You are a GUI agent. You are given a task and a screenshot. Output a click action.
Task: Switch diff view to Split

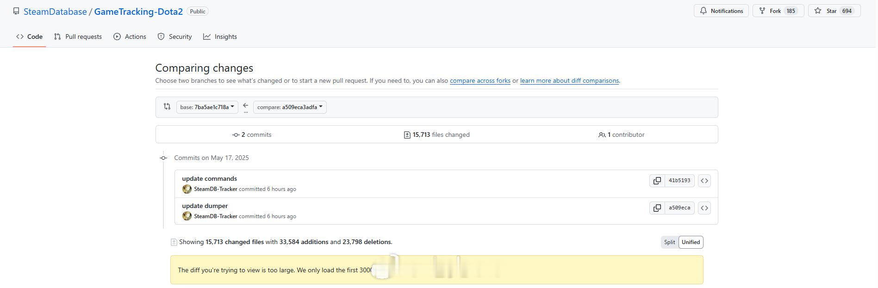tap(670, 242)
